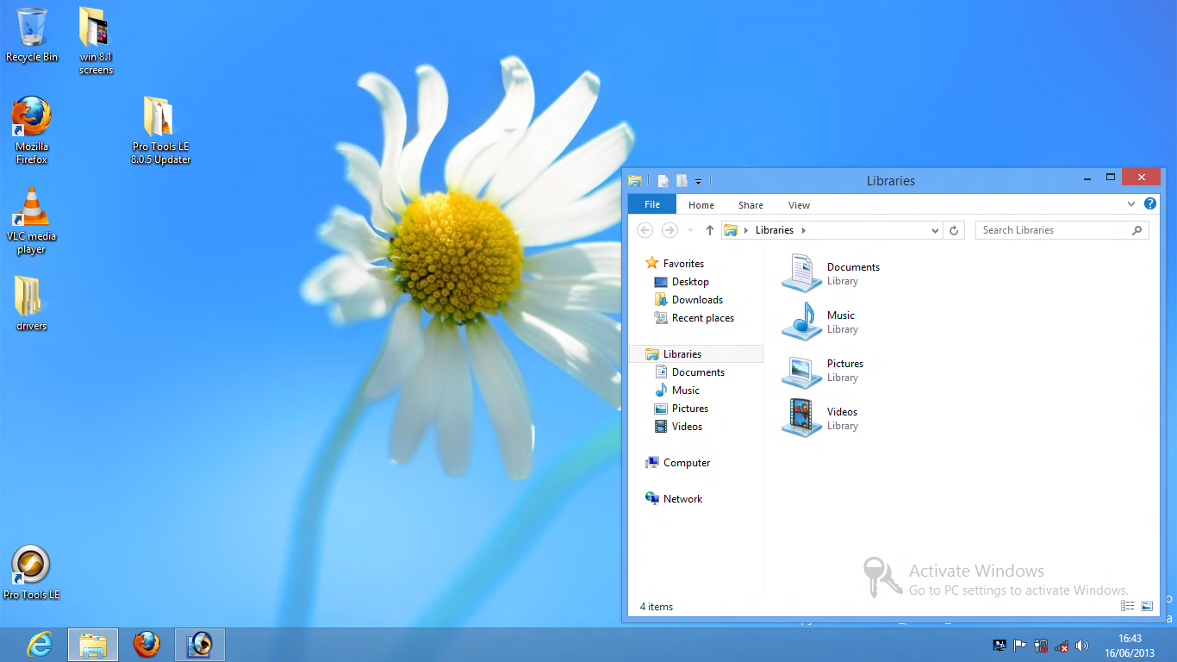
Task: Click the New folder quick access icon
Action: click(x=682, y=181)
